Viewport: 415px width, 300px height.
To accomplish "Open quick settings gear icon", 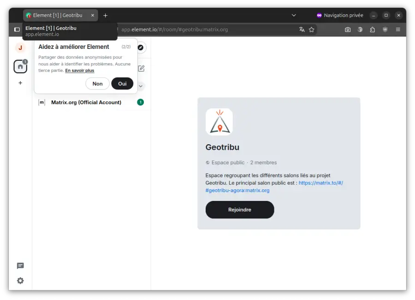I will 20,281.
